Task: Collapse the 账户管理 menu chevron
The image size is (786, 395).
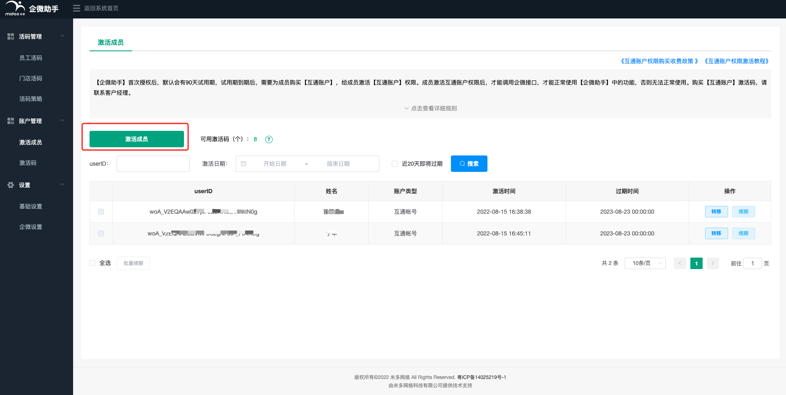Action: [x=62, y=121]
